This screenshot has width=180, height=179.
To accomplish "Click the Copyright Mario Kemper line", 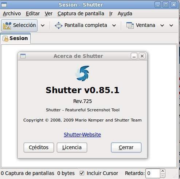I will [x=82, y=120].
